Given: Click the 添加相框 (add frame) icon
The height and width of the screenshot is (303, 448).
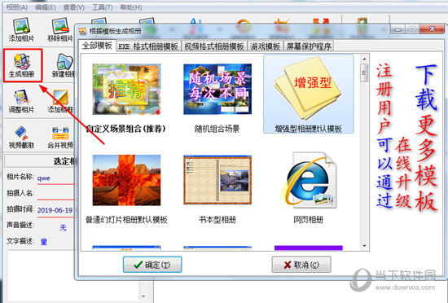Looking at the screenshot, I should [60, 101].
